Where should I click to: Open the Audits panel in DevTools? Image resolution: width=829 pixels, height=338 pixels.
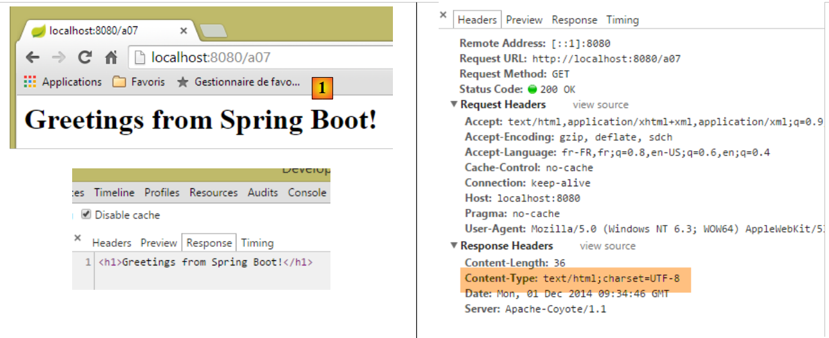(263, 193)
